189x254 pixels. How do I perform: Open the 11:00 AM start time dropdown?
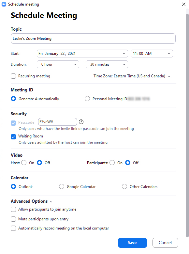pos(152,54)
